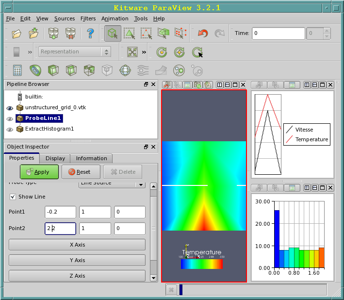Screen dimensions: 344x300
Task: Click the Glyph filter icon
Action: pyautogui.click(x=125, y=70)
